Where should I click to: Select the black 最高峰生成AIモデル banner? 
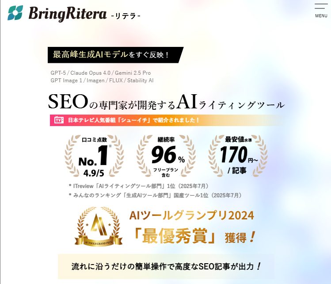click(x=115, y=55)
